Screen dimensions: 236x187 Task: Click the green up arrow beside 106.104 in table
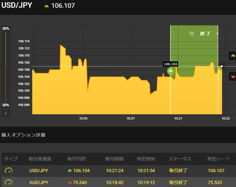pos(70,170)
